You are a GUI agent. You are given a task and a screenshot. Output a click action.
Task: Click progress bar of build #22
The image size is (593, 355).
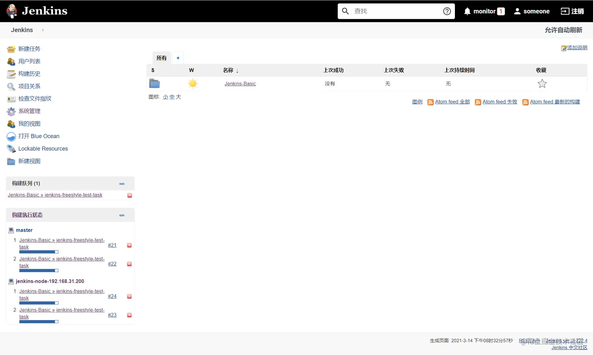coord(39,270)
